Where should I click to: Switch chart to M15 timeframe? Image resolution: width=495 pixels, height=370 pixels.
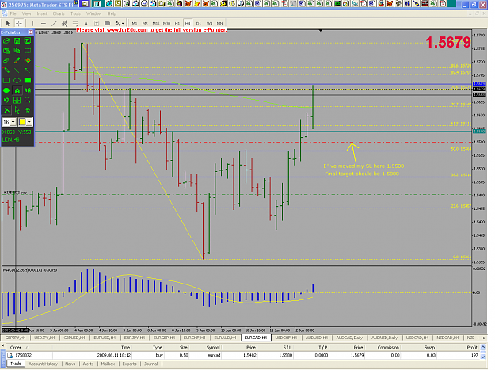tap(156, 23)
